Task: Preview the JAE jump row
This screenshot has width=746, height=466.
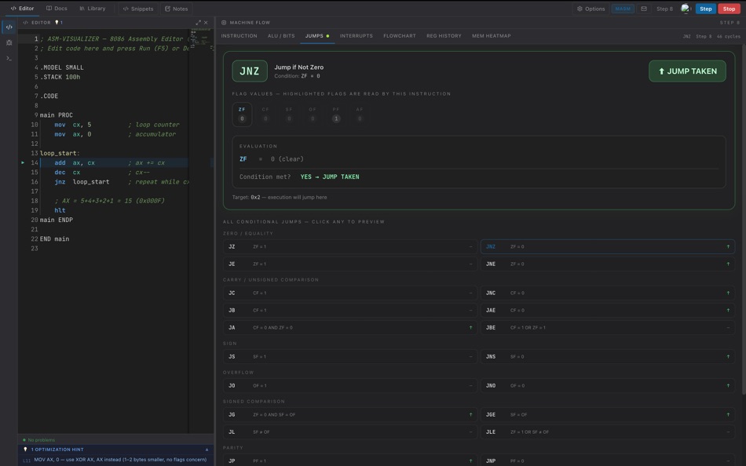Action: [608, 310]
